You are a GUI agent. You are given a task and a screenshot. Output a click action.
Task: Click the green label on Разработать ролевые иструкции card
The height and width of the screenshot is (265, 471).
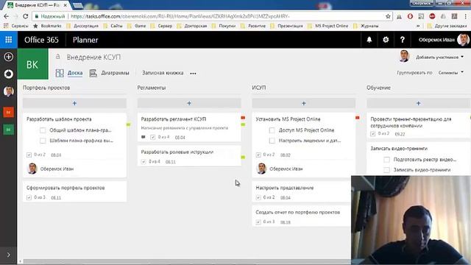point(243,157)
